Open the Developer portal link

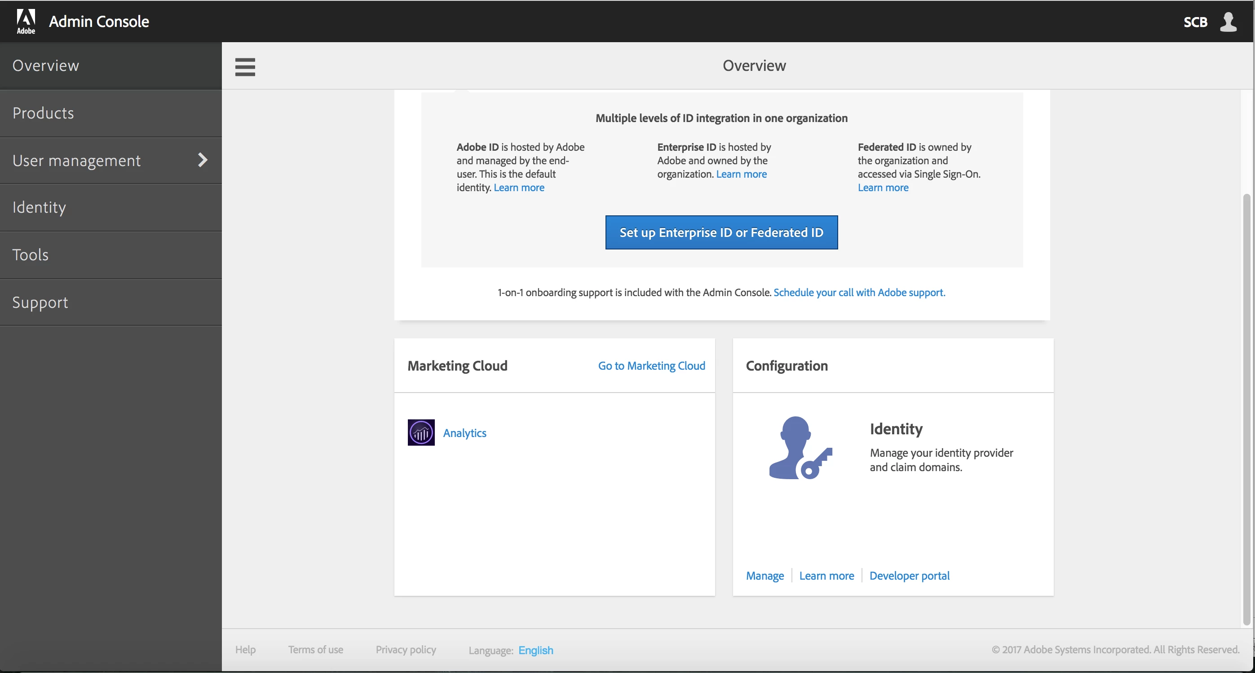coord(909,576)
